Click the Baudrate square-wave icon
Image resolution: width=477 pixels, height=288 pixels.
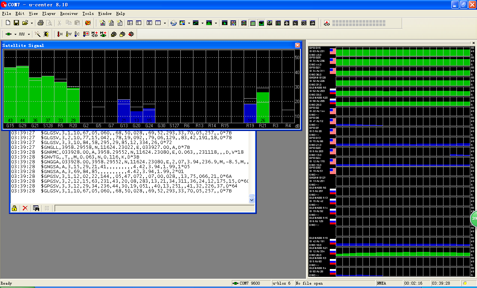pos(22,34)
